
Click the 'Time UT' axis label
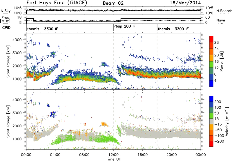(x=113, y=159)
